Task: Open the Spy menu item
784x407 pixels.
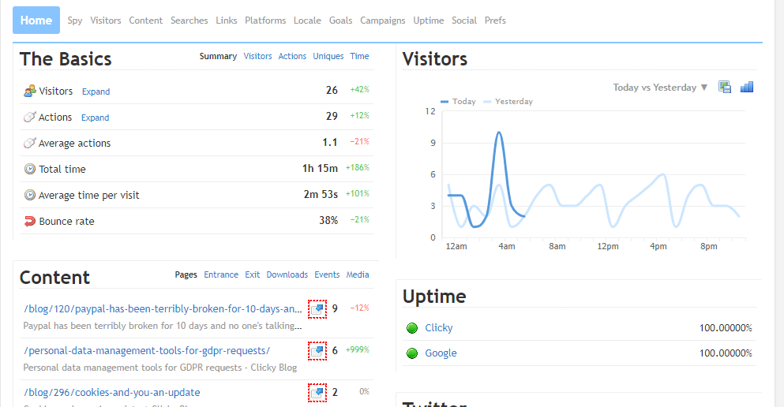Action: point(75,21)
